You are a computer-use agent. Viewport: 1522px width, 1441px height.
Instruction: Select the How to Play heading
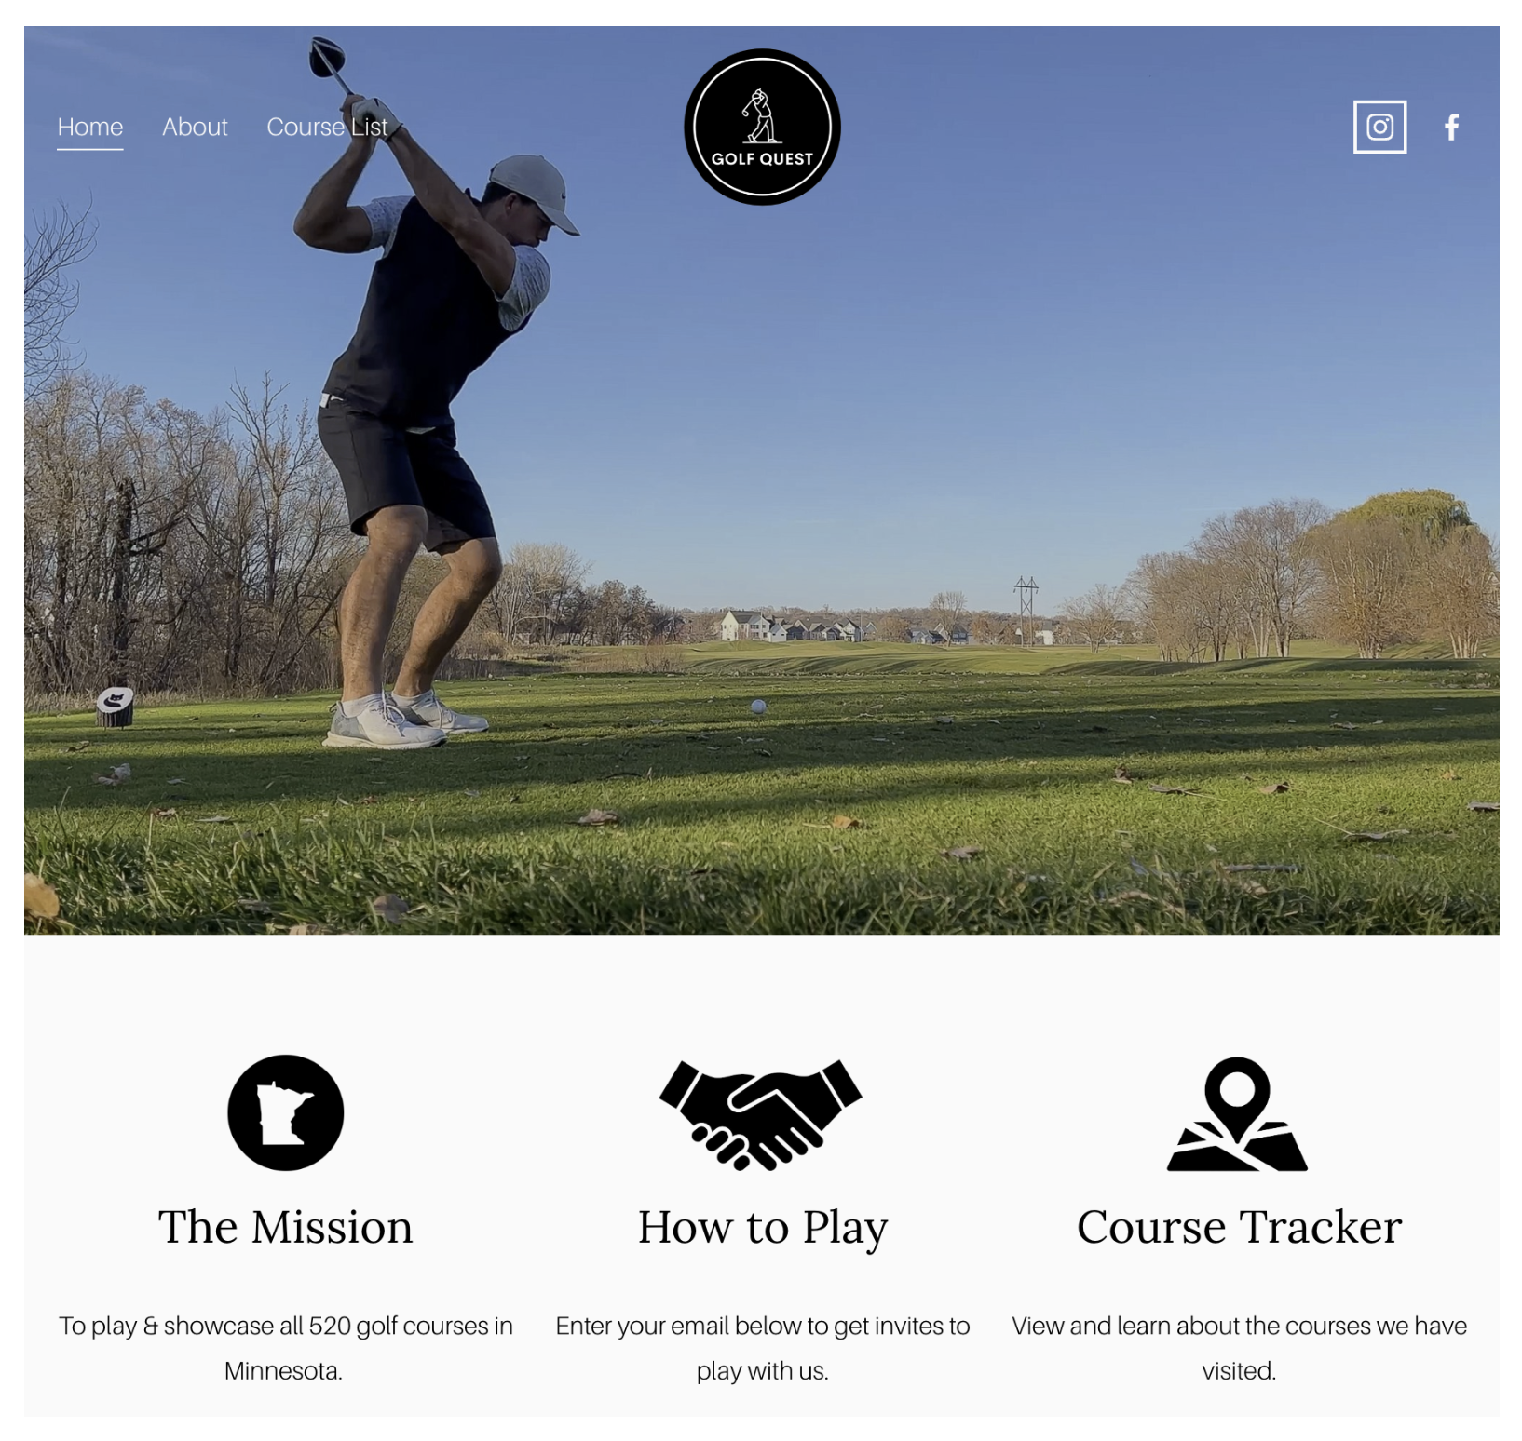763,1228
